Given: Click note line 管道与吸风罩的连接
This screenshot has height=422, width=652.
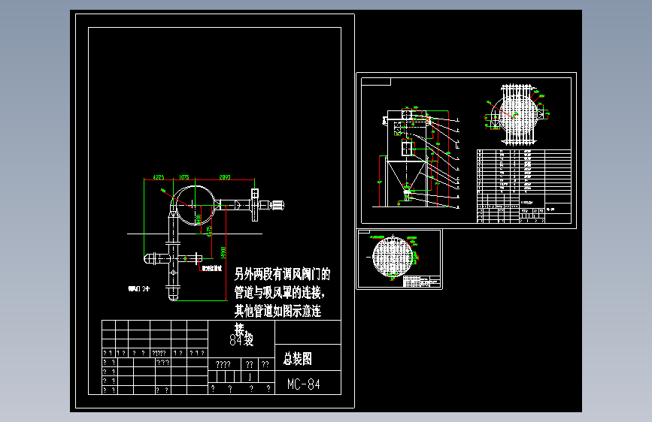Looking at the screenshot, I should point(280,292).
